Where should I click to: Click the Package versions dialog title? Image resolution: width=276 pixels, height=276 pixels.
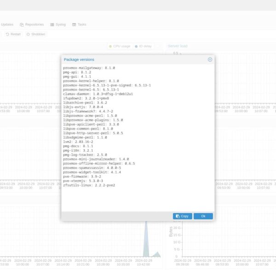79,60
